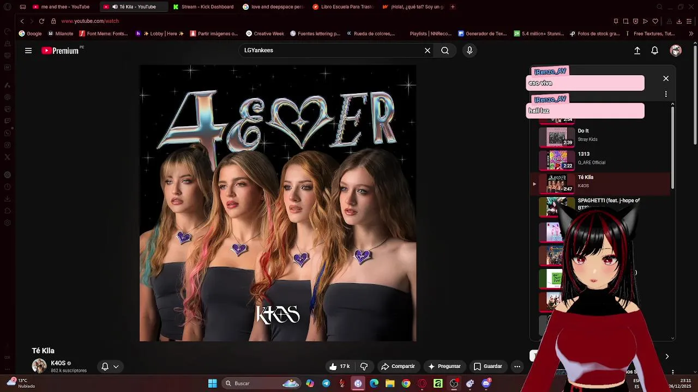
Task: Open the Google bookmark
Action: [x=31, y=34]
